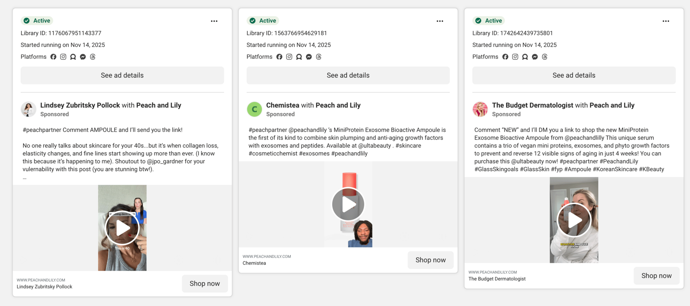Screen dimensions: 690x306
Task: Click The Budget Dermatologist profile avatar
Action: 480,109
